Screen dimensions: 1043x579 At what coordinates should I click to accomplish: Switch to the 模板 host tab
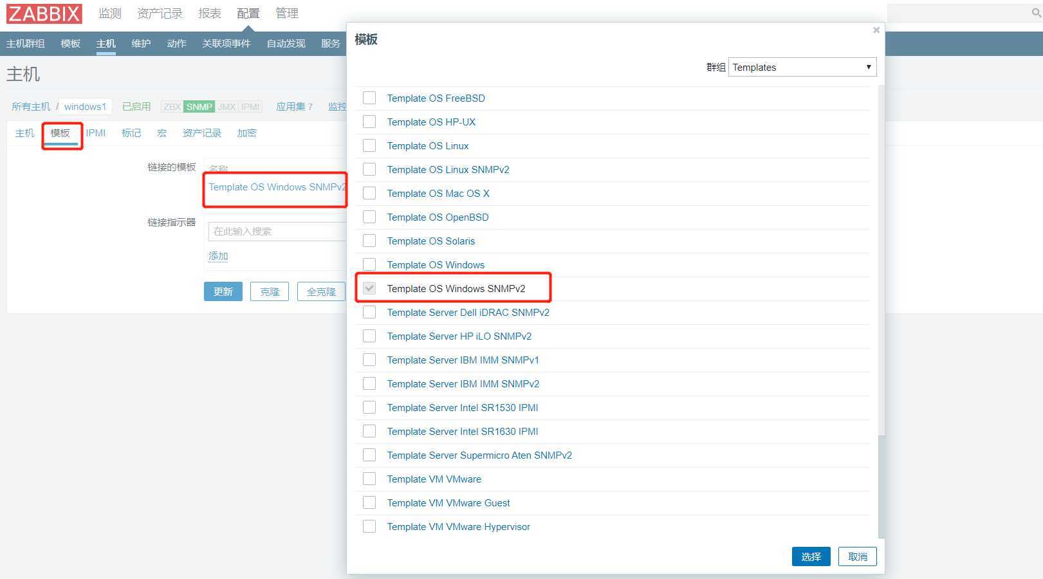(60, 133)
